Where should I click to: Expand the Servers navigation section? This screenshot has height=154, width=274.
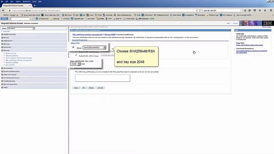tap(2, 38)
